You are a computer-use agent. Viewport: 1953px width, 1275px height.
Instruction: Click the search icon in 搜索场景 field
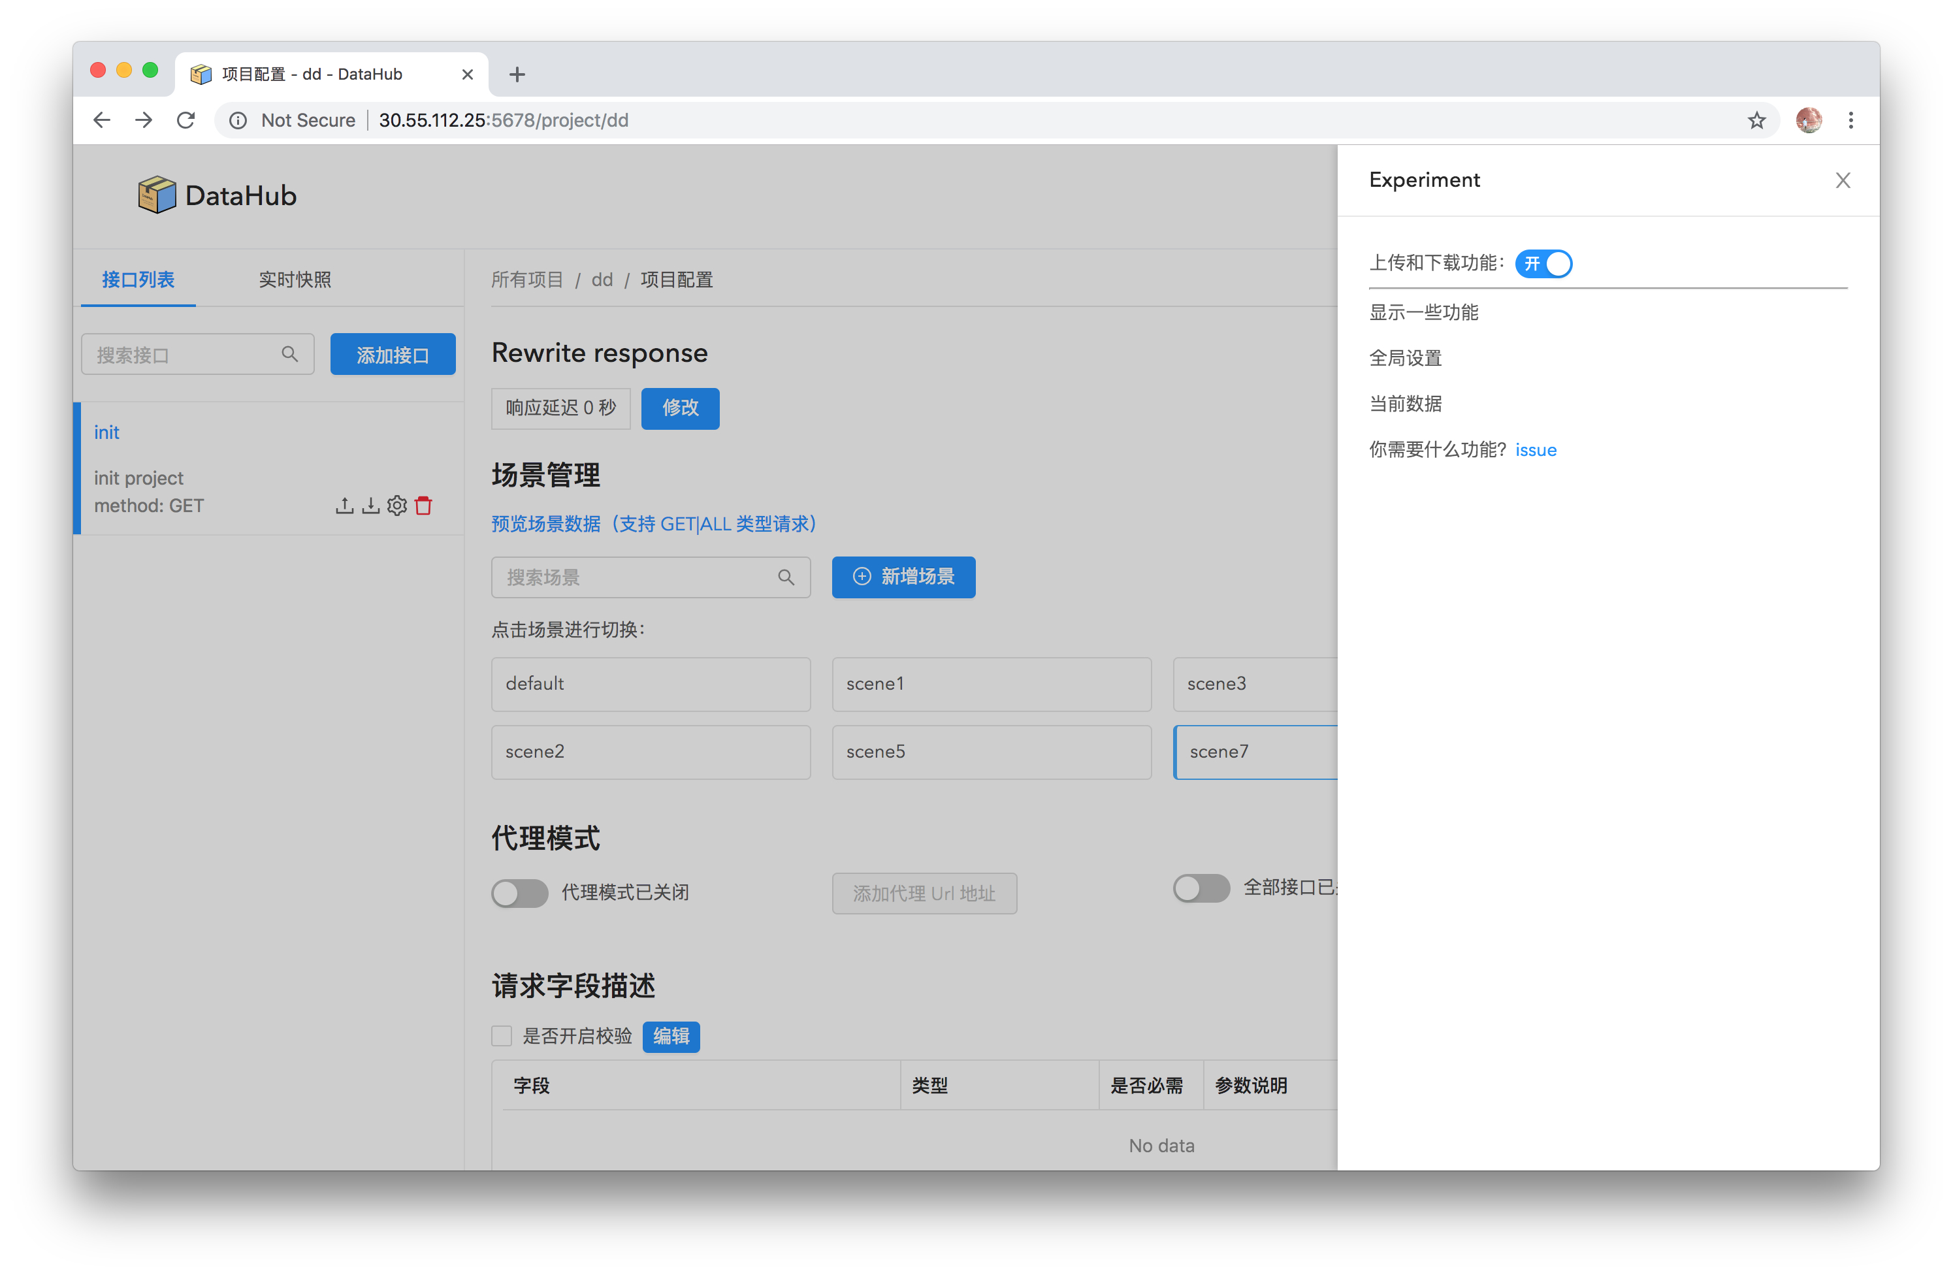click(785, 577)
